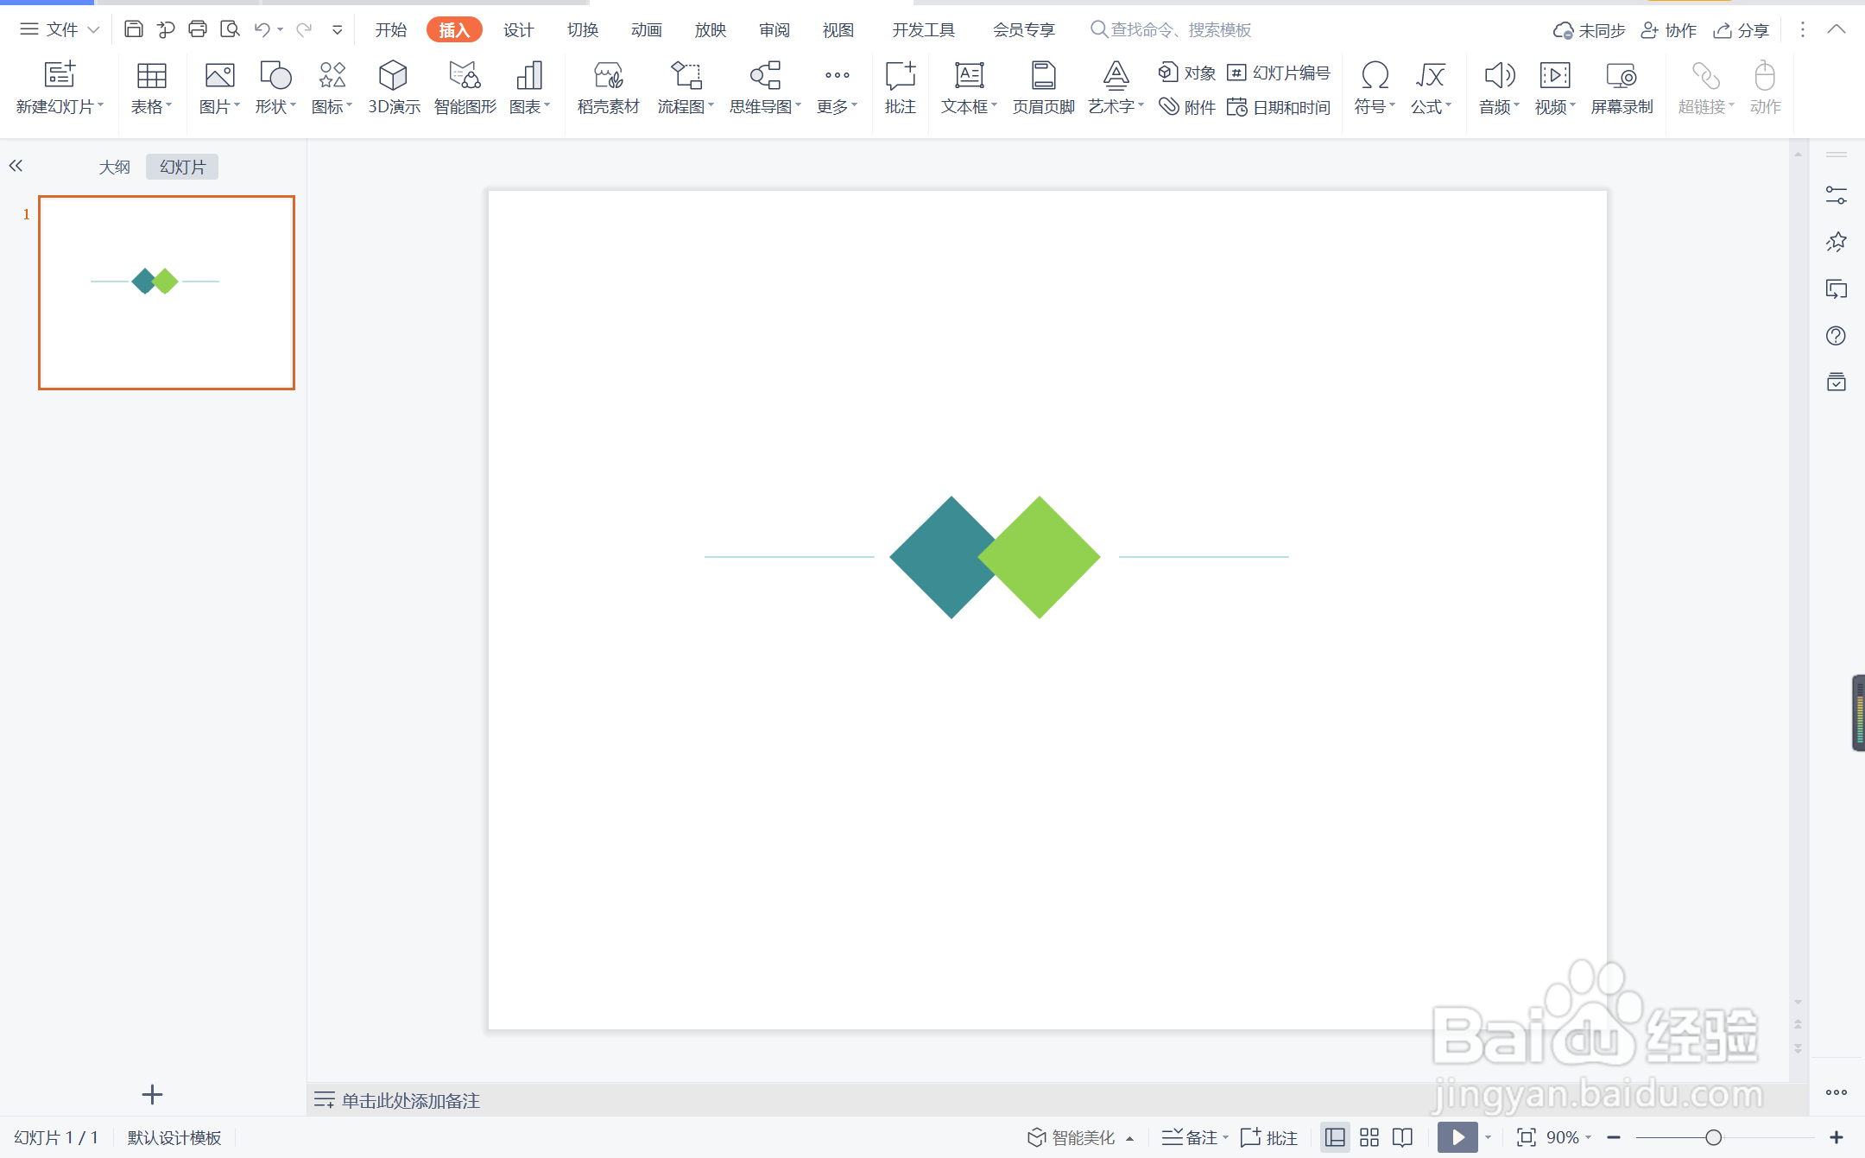The height and width of the screenshot is (1158, 1865).
Task: Open the 智能图形 smart graphics tool
Action: coord(465,86)
